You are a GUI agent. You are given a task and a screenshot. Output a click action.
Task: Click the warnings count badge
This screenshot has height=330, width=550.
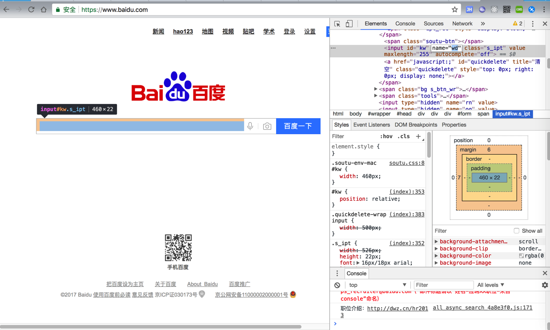tap(518, 24)
